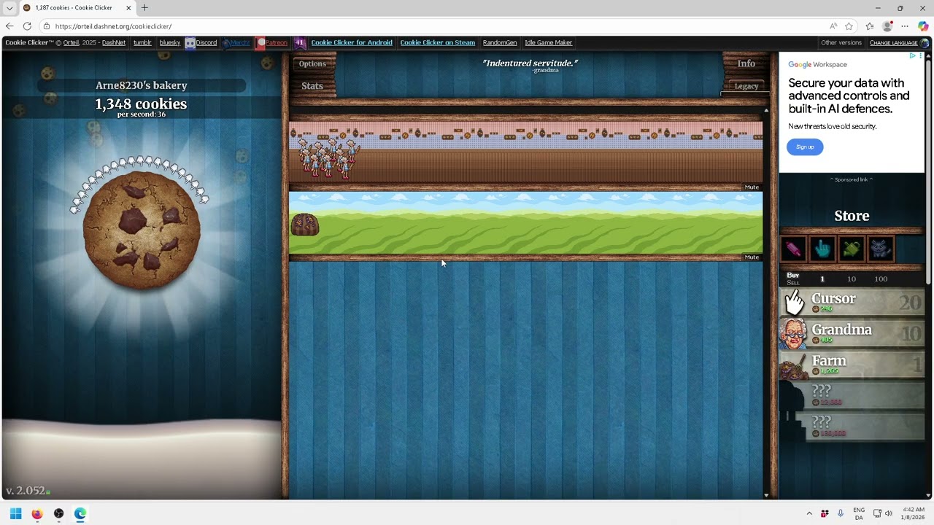Viewport: 934px width, 525px height.
Task: Reload the page
Action: click(27, 26)
